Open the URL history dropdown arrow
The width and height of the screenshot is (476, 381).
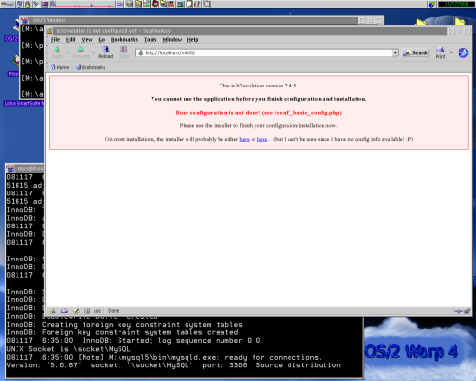click(x=395, y=52)
